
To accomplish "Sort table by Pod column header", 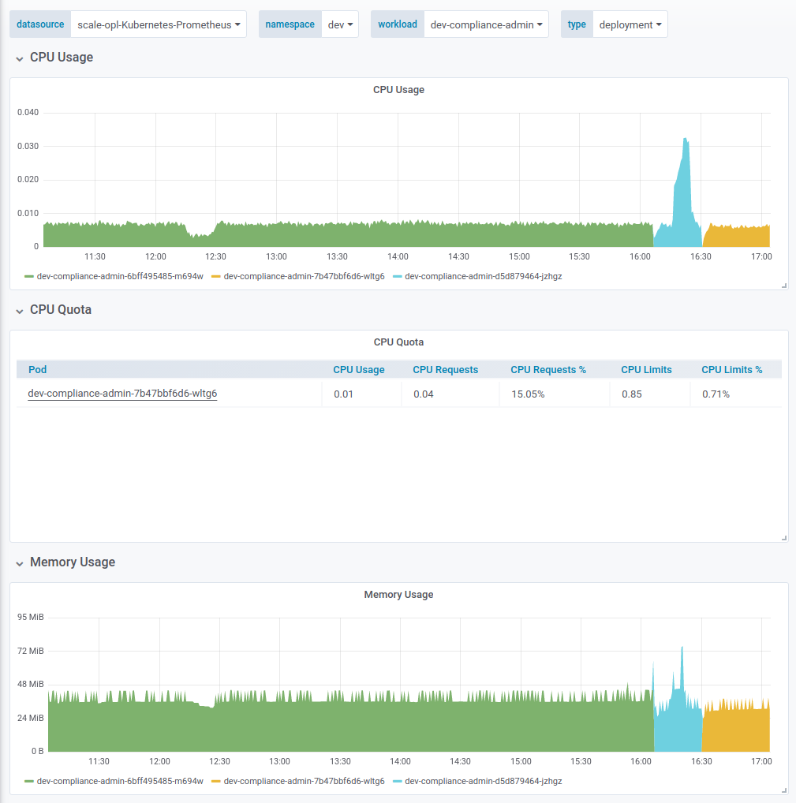I will [38, 369].
